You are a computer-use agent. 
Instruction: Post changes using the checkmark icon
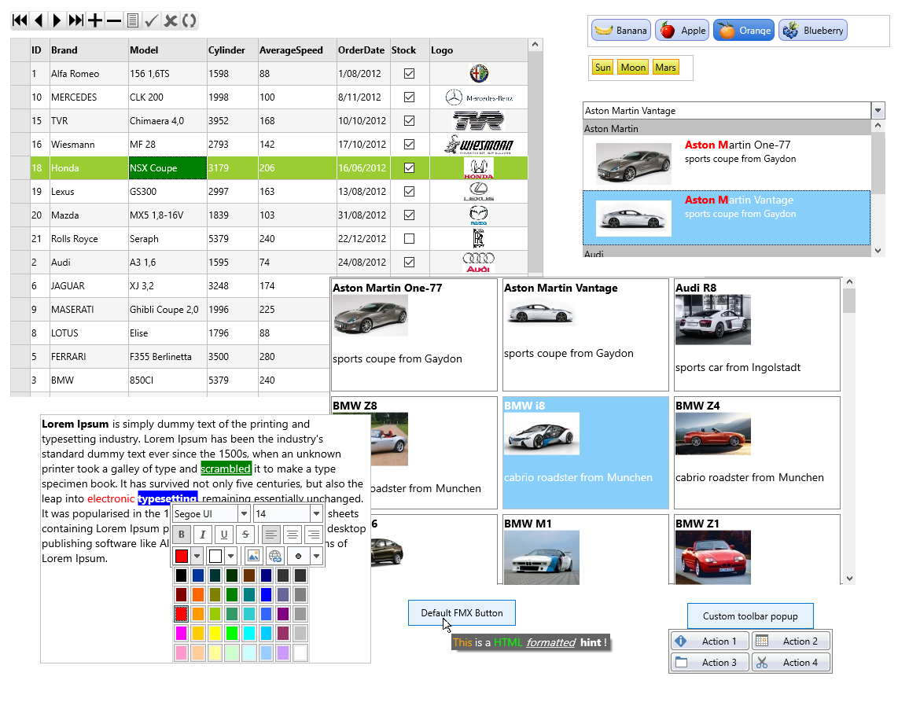152,20
